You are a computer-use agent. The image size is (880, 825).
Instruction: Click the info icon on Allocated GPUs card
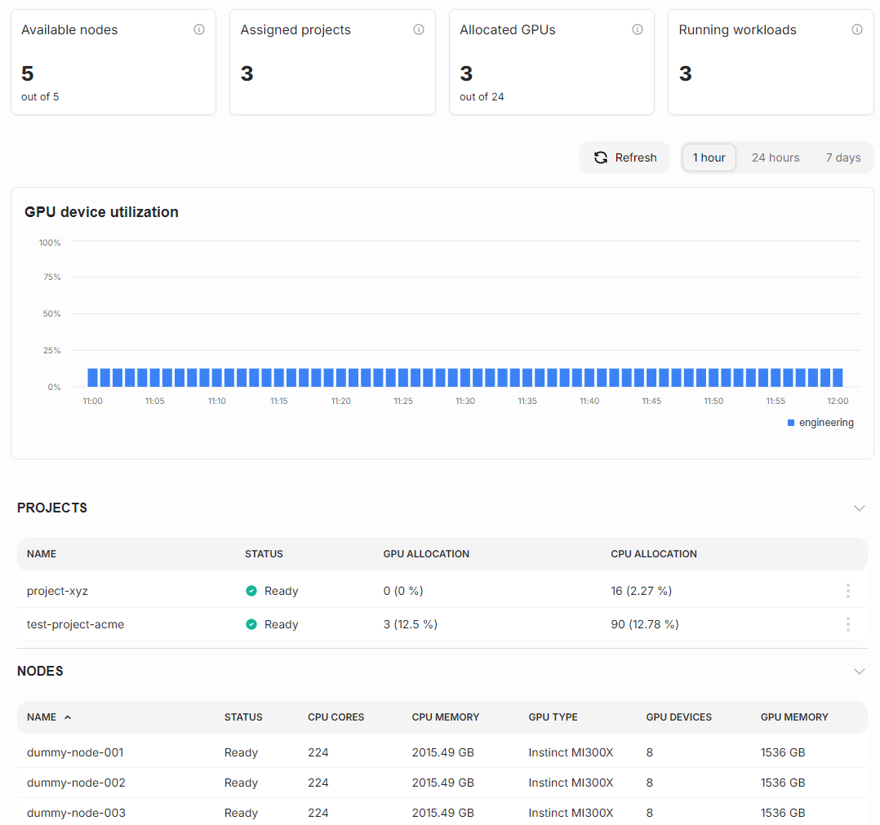[x=638, y=29]
